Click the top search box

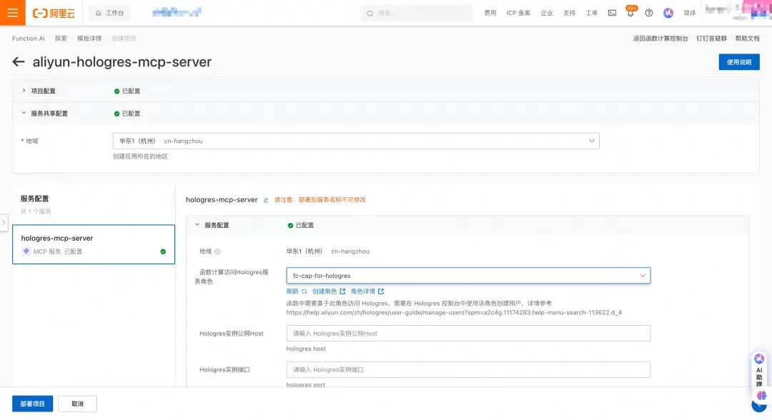point(417,14)
